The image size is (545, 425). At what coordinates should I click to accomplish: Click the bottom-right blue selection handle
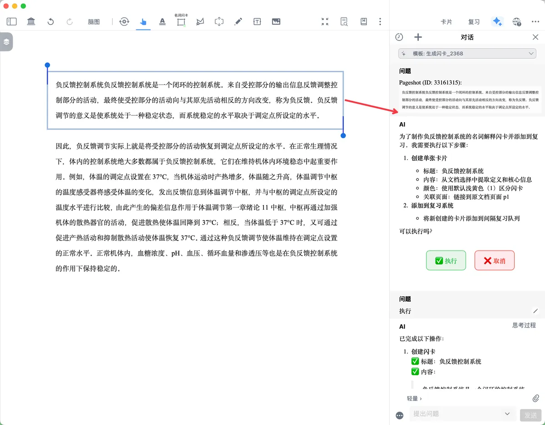[343, 135]
